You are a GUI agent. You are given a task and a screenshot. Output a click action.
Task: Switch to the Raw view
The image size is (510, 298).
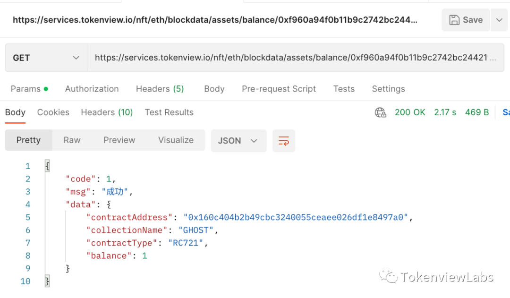pyautogui.click(x=72, y=140)
